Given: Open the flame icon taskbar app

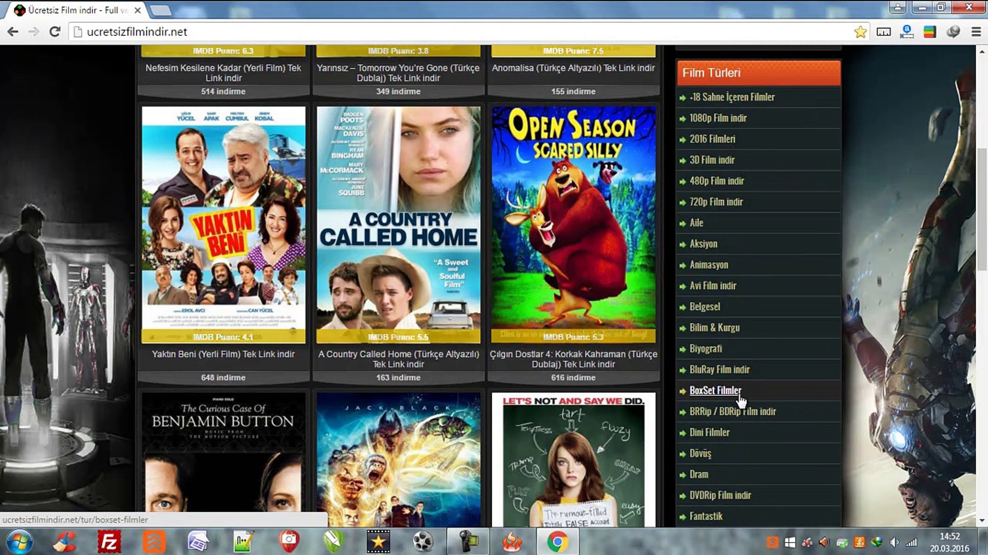Looking at the screenshot, I should (512, 542).
